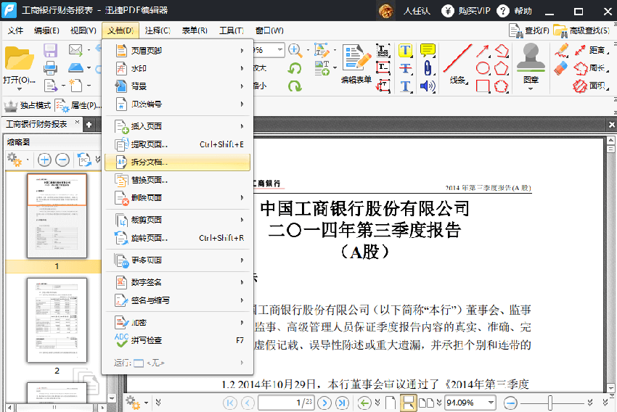The height and width of the screenshot is (412, 617).
Task: Click the 帮助 help button
Action: (515, 11)
